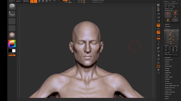Image resolution: width=181 pixels, height=101 pixels.
Task: Select the PolyMesh3D star tool icon
Action: pyautogui.click(x=175, y=17)
